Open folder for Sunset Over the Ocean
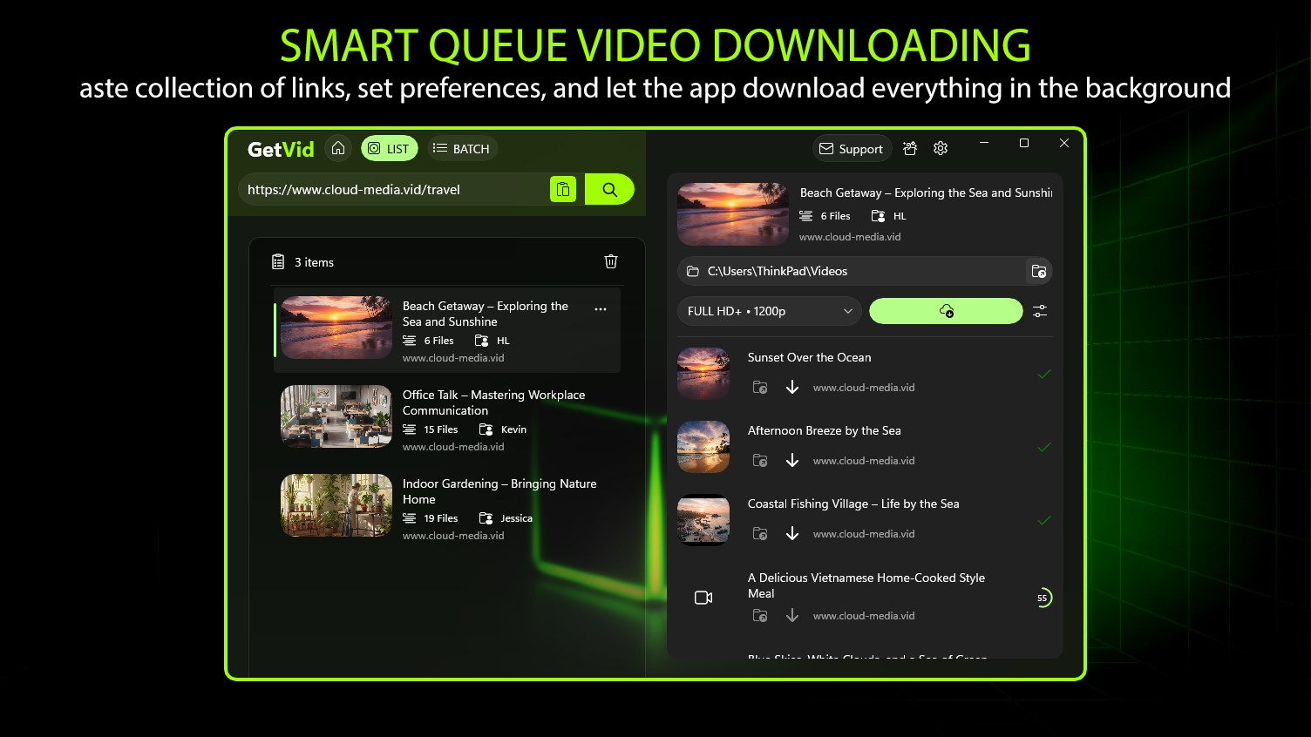1311x737 pixels. [760, 388]
